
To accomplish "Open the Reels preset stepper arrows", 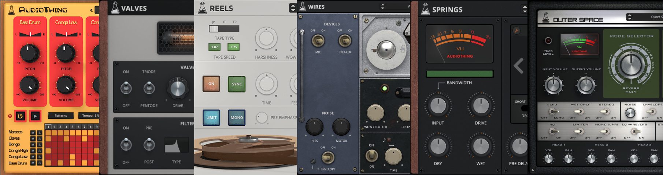I will coord(292,7).
